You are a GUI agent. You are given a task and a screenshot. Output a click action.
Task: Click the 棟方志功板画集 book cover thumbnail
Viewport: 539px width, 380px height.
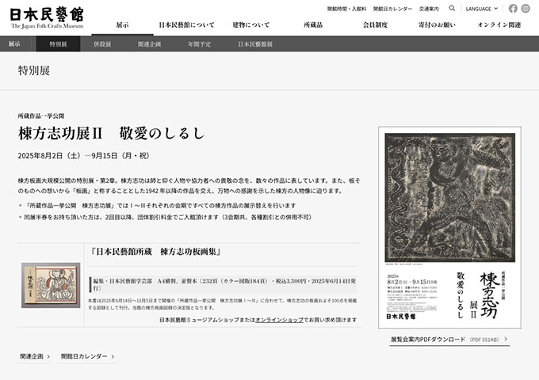pyautogui.click(x=51, y=285)
